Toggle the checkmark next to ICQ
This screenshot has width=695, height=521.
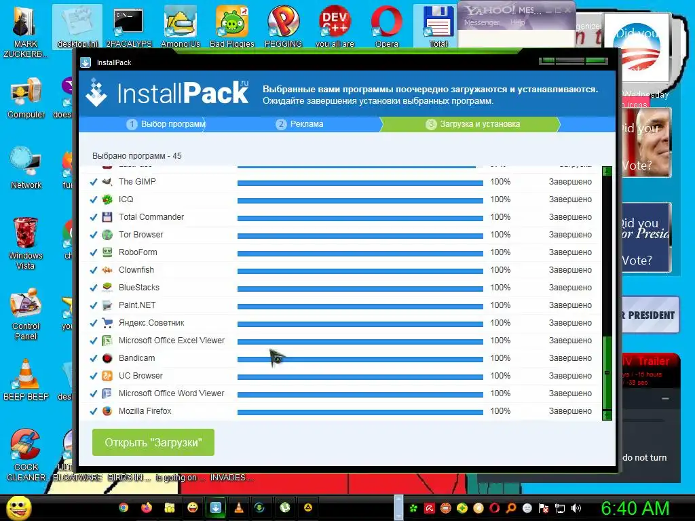94,200
